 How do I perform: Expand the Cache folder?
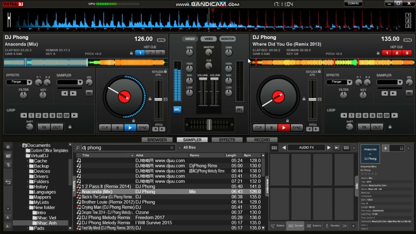pyautogui.click(x=28, y=161)
